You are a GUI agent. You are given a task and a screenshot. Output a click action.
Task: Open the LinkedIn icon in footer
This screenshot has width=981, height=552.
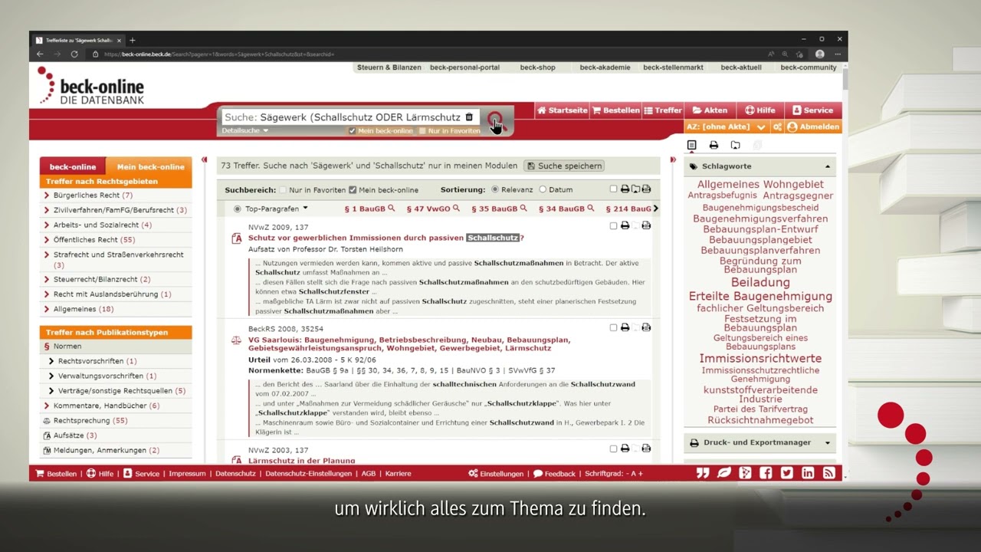[808, 473]
